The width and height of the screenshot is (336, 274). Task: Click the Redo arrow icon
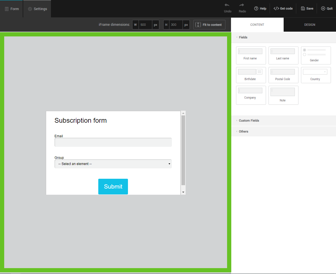tap(242, 5)
